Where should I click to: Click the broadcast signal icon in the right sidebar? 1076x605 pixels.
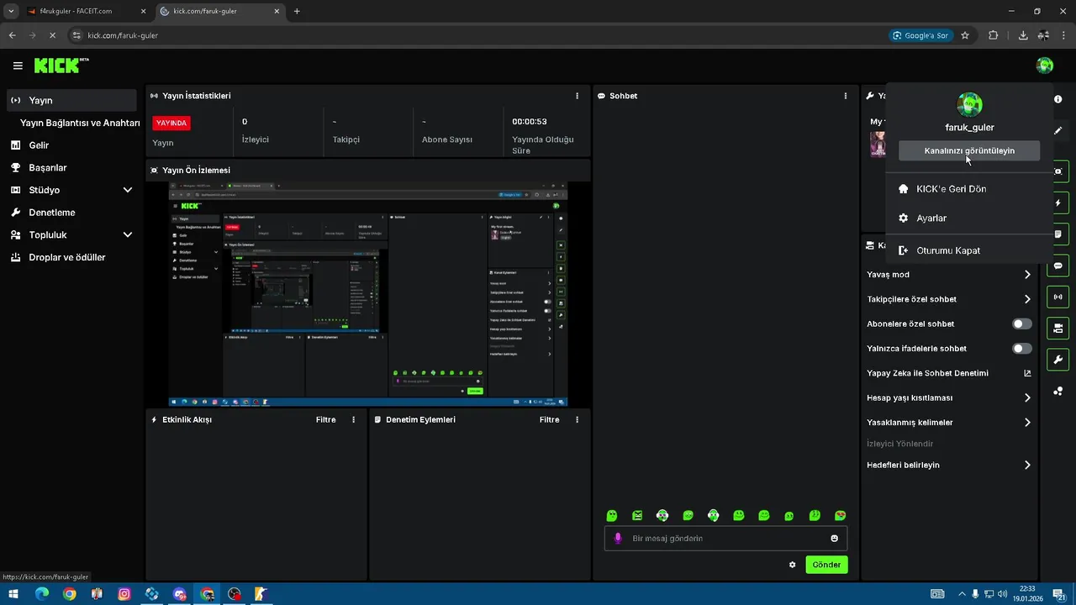(x=1058, y=297)
